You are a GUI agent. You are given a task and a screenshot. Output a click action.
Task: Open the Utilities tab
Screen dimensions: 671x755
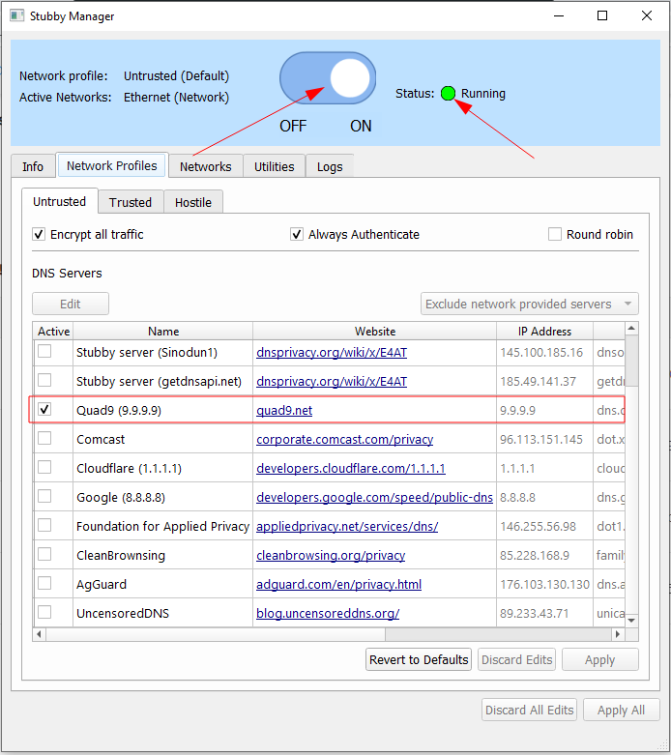(274, 166)
